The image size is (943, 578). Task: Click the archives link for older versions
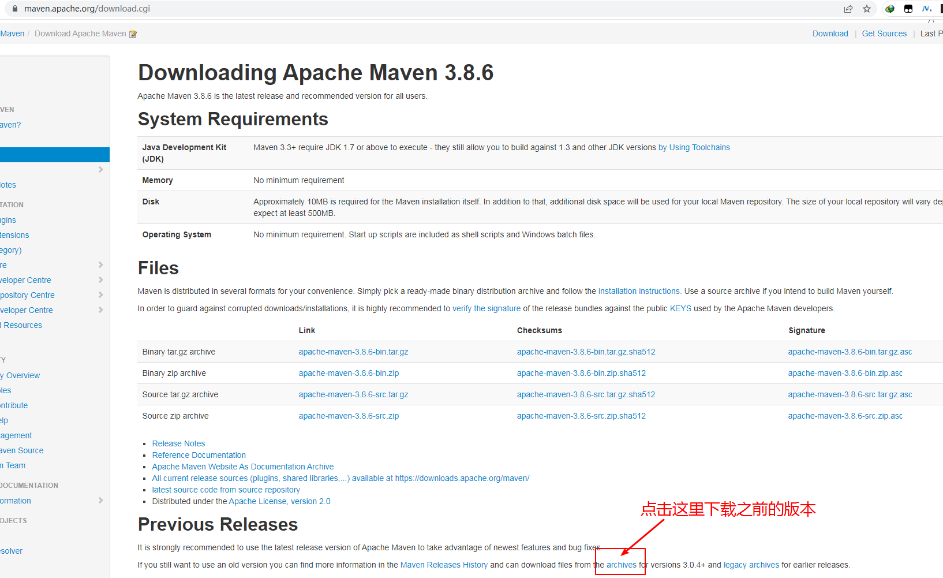(622, 565)
